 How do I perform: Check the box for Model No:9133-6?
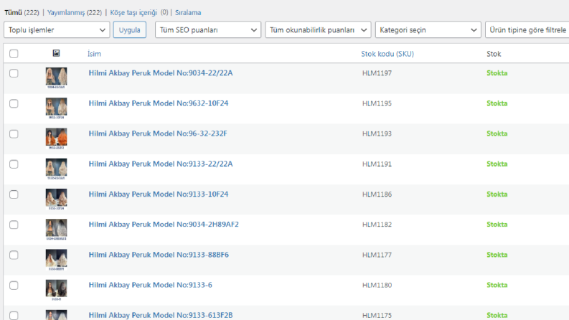pyautogui.click(x=14, y=286)
